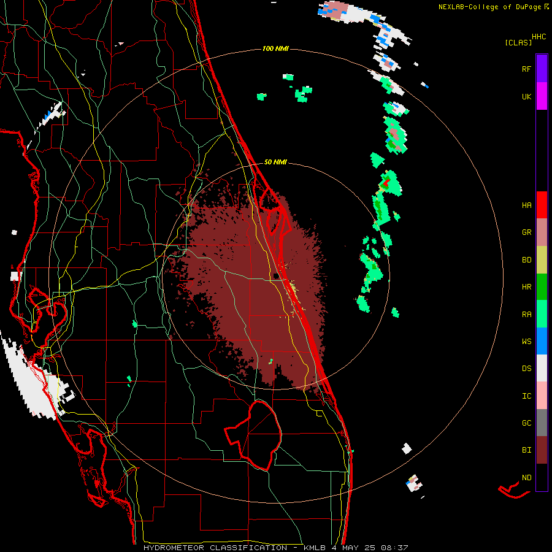Screen dimensions: 552x552
Task: Click the ND black legend swatch
Action: pyautogui.click(x=542, y=477)
